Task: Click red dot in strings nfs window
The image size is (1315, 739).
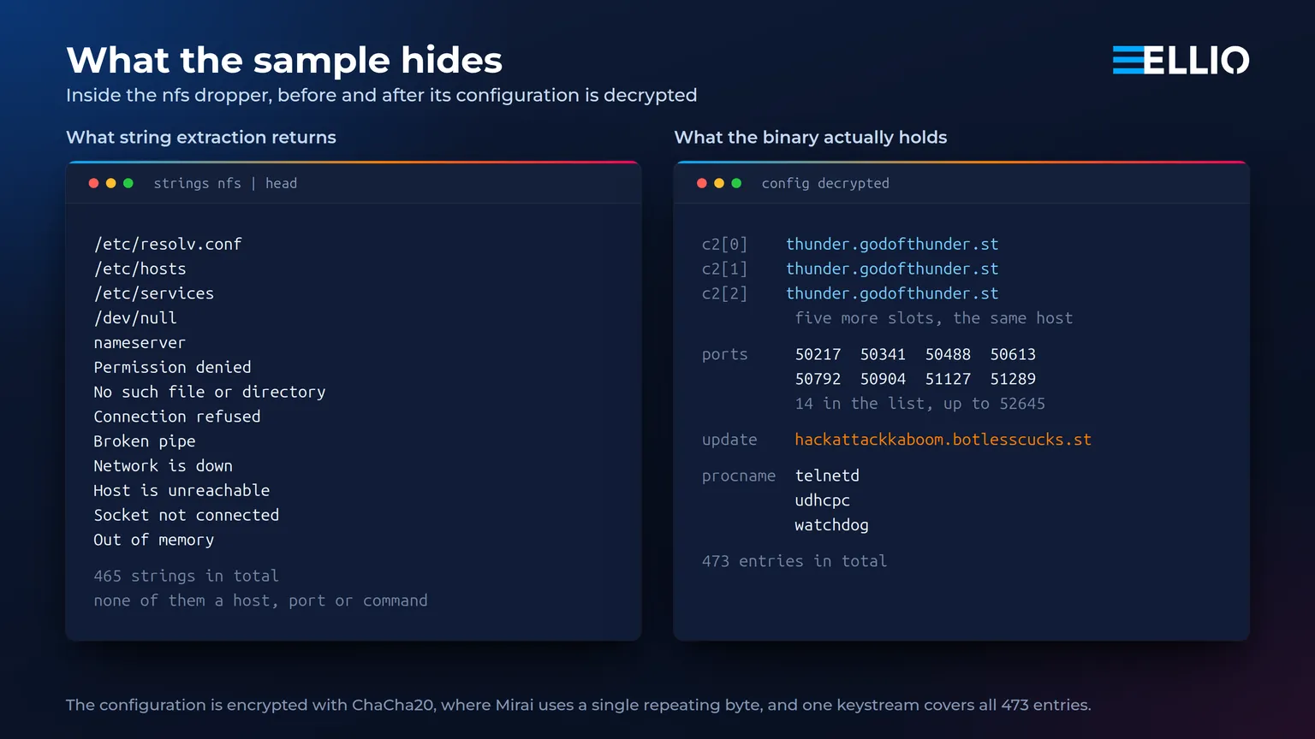Action: coord(94,183)
